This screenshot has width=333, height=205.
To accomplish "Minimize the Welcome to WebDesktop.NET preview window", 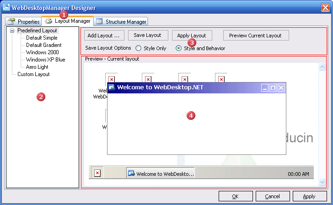I will 265,87.
